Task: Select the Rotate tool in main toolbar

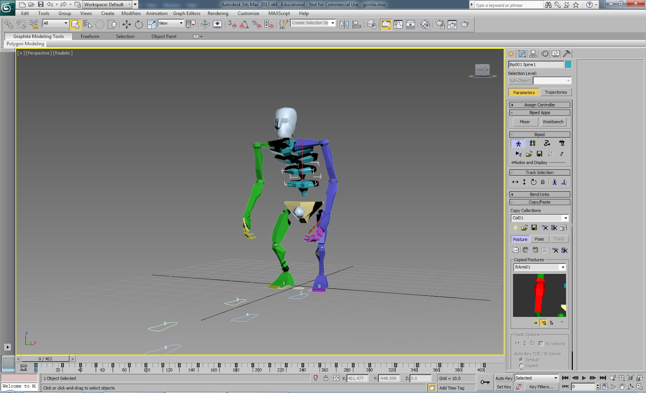Action: point(139,25)
